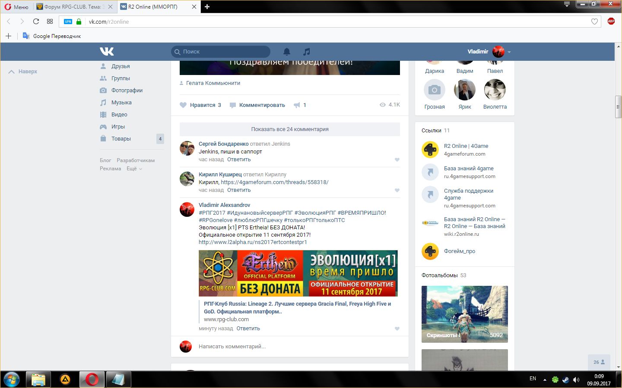
Task: Reply to Кирилл Кушнирец's comment
Action: coord(239,190)
